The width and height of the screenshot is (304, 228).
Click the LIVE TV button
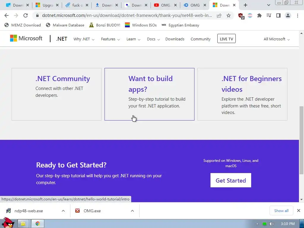click(x=226, y=39)
